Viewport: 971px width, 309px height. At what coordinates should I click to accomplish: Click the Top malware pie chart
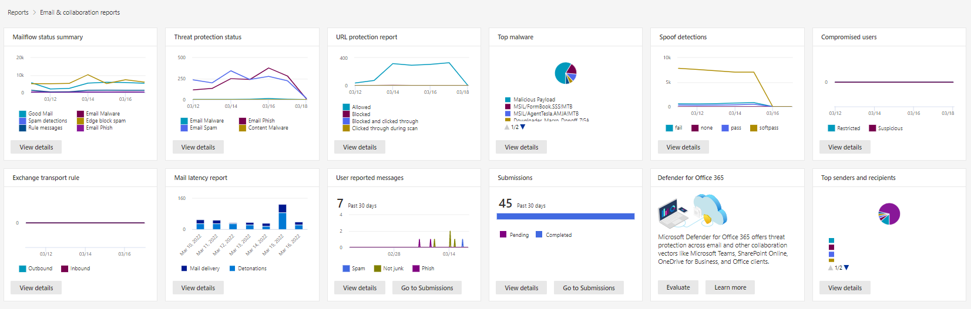point(566,73)
